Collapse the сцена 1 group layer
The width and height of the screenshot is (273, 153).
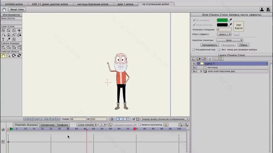198,64
